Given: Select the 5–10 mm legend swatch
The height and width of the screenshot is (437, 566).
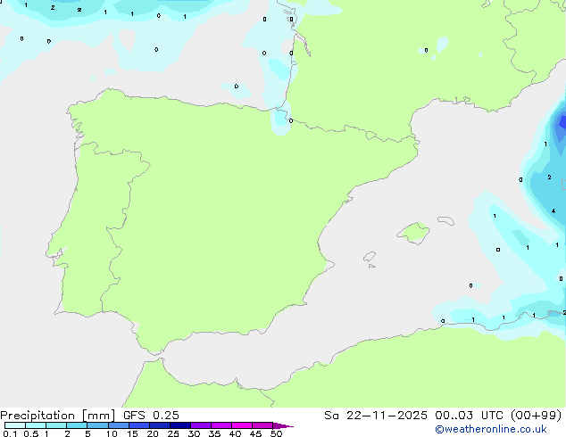Looking at the screenshot, I should tap(97, 425).
